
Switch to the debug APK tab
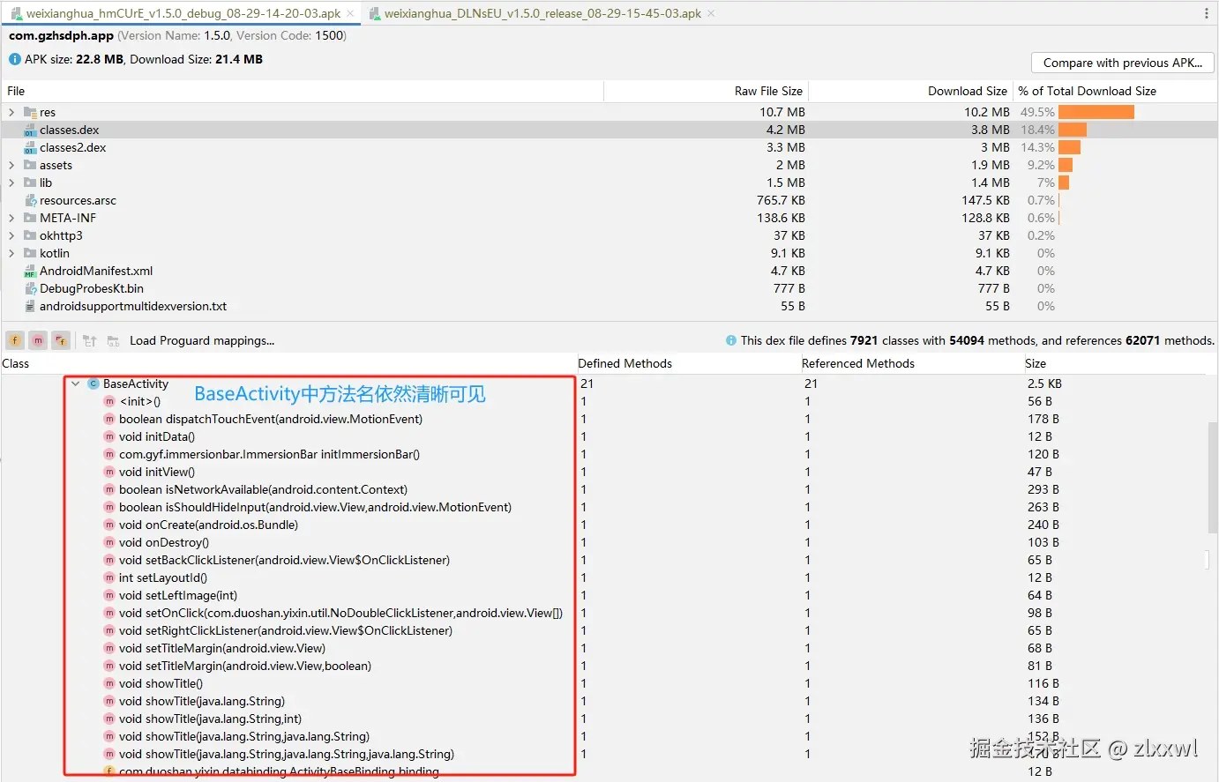pyautogui.click(x=183, y=13)
